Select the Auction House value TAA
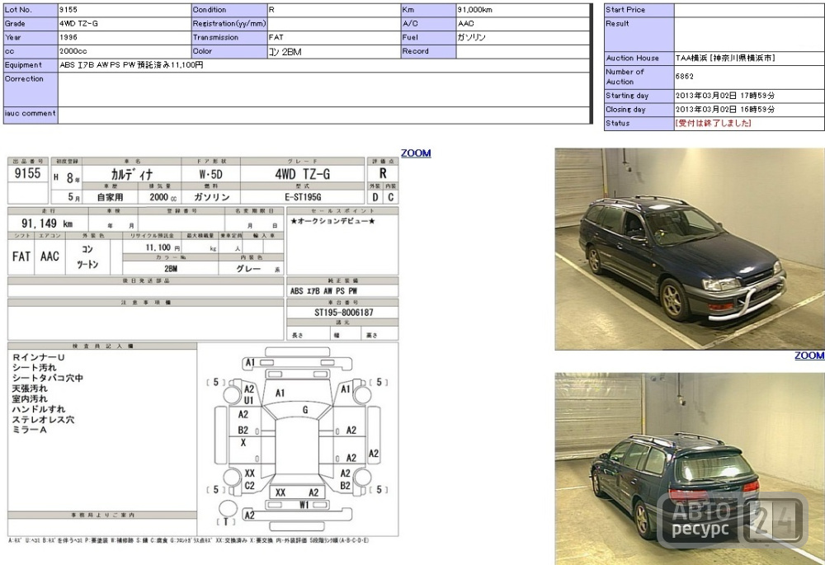This screenshot has height=565, width=825. pyautogui.click(x=725, y=58)
